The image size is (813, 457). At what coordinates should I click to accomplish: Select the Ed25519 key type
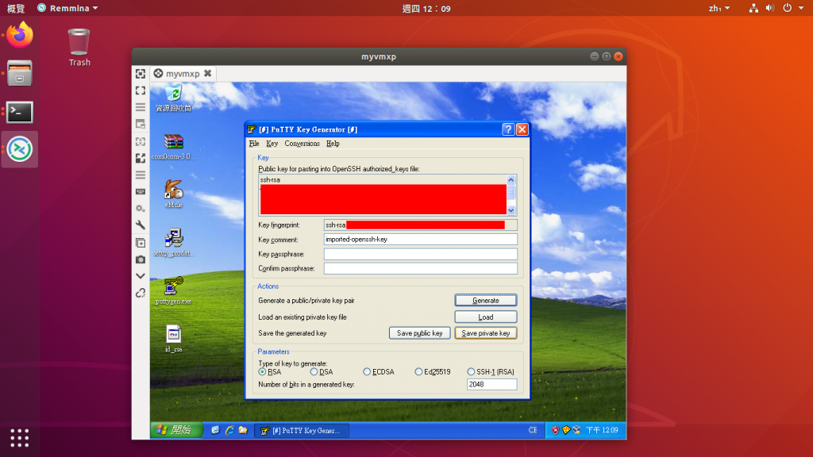click(x=433, y=372)
